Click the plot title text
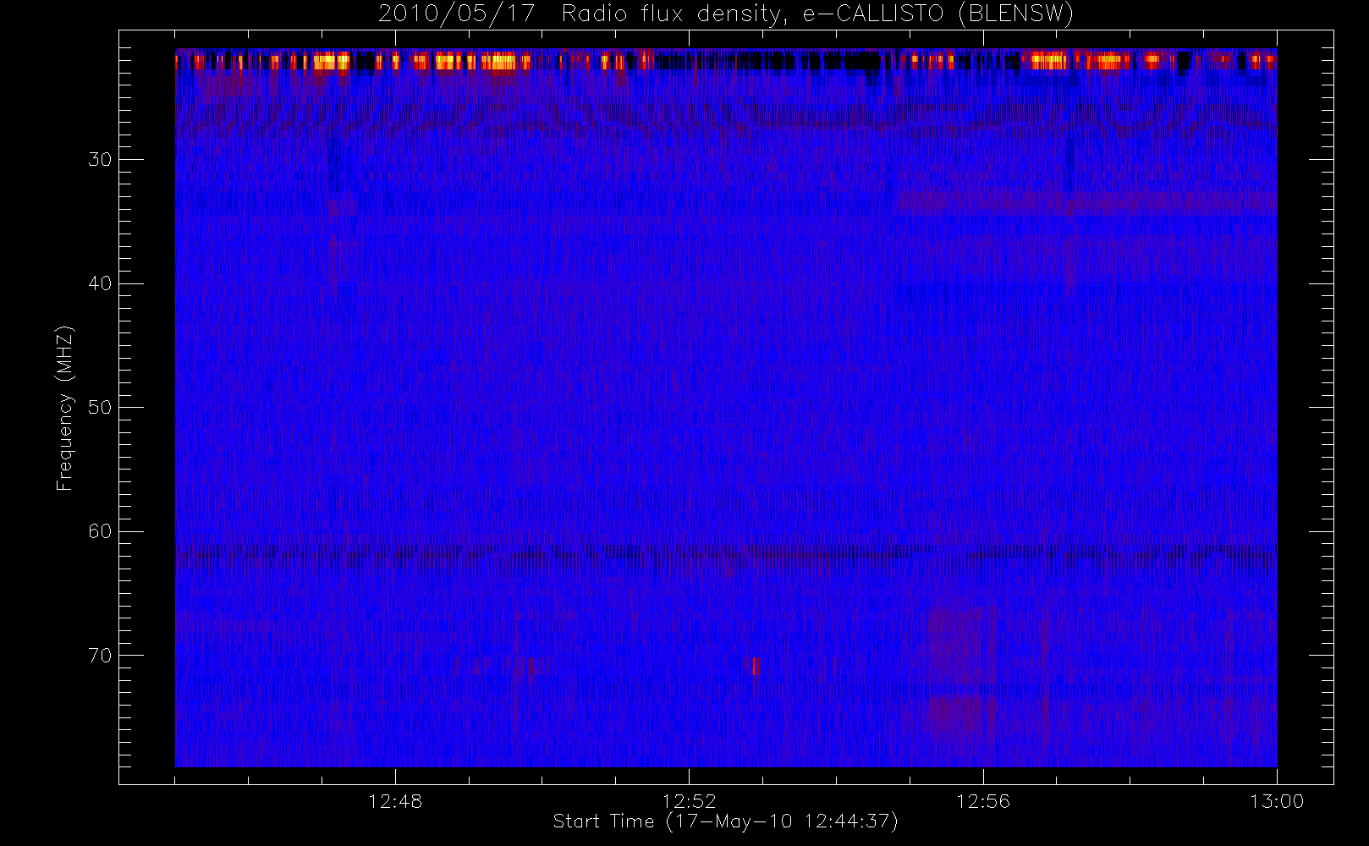The height and width of the screenshot is (846, 1369). [725, 14]
